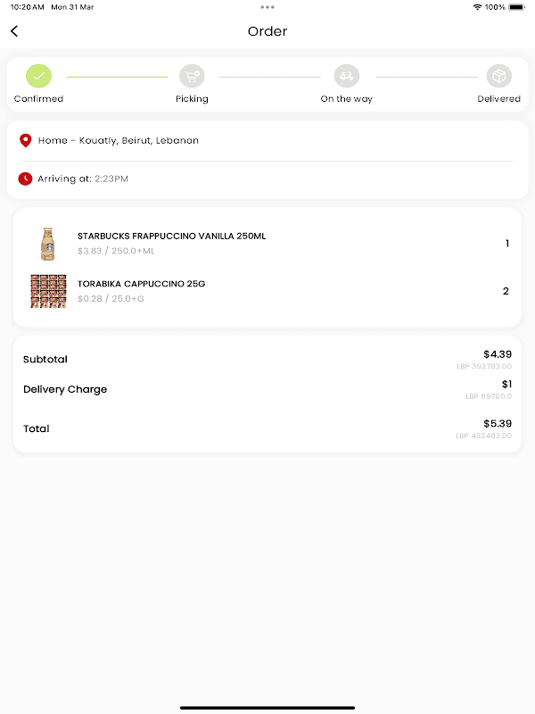Open the three-dot multitasking menu
Screen dimensions: 535x714
(x=267, y=7)
